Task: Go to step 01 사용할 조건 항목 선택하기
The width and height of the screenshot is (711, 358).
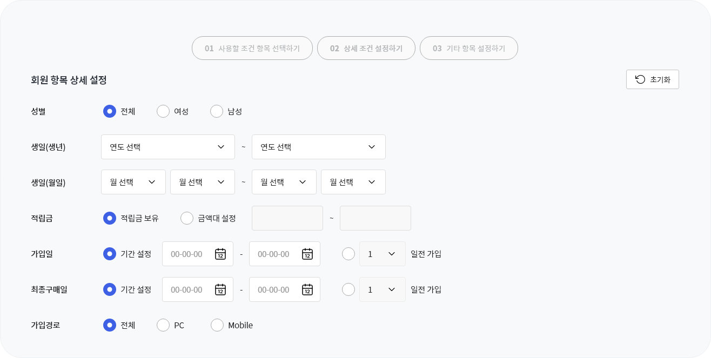Action: coord(252,48)
